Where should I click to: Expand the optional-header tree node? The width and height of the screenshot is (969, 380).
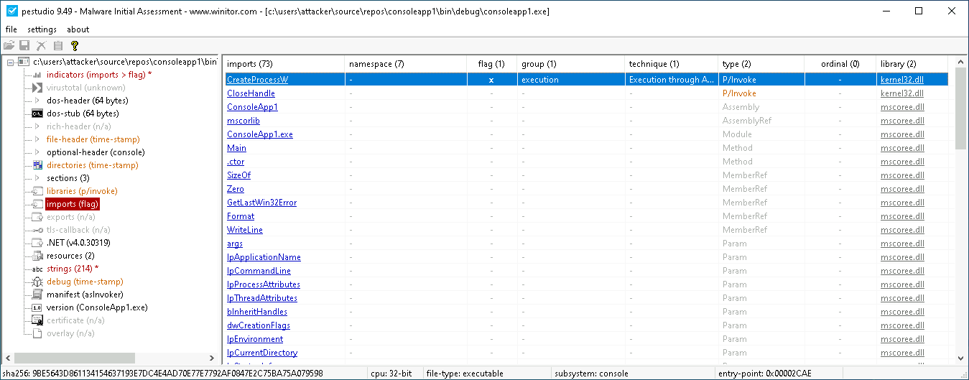[37, 152]
